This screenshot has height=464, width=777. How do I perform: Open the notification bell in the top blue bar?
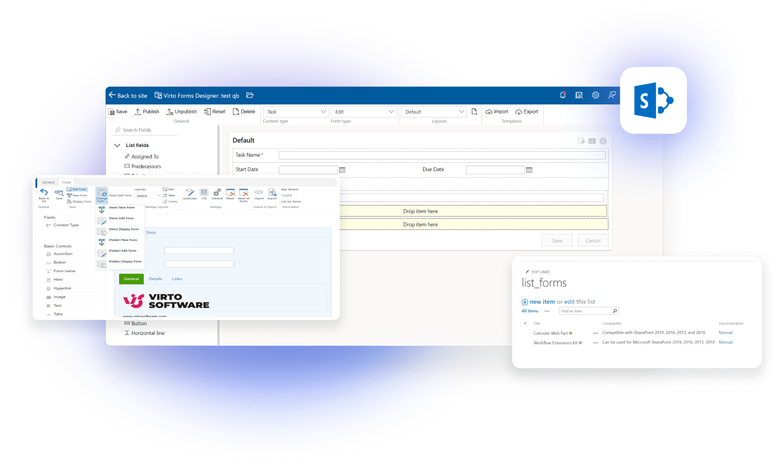(563, 95)
